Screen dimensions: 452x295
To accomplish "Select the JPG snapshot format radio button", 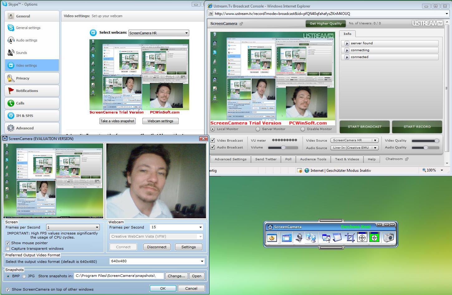I will [x=24, y=276].
